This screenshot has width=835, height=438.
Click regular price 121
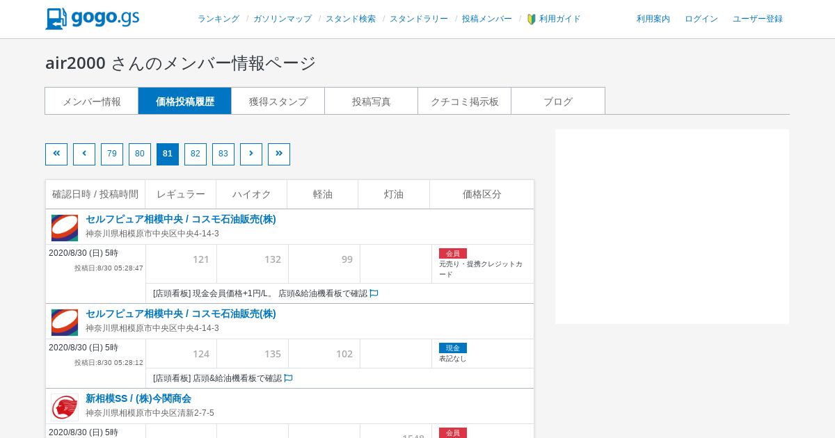pos(201,259)
